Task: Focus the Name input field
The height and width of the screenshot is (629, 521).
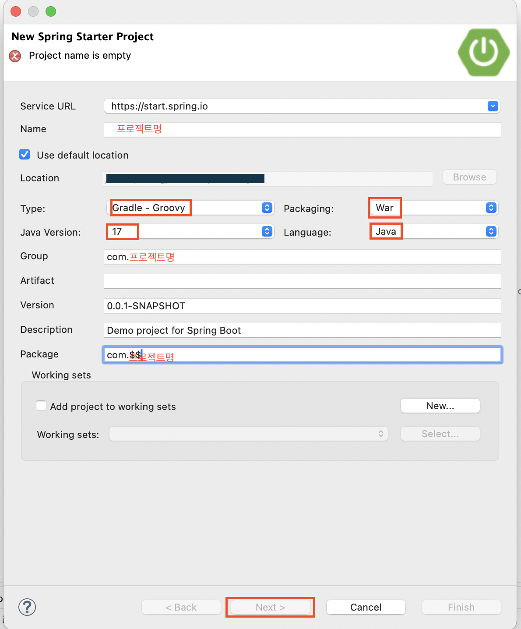Action: point(303,129)
